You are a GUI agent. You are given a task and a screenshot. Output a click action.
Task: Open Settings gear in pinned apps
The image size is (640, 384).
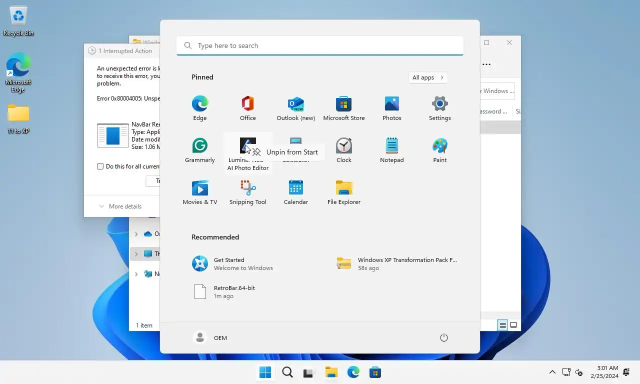point(440,108)
